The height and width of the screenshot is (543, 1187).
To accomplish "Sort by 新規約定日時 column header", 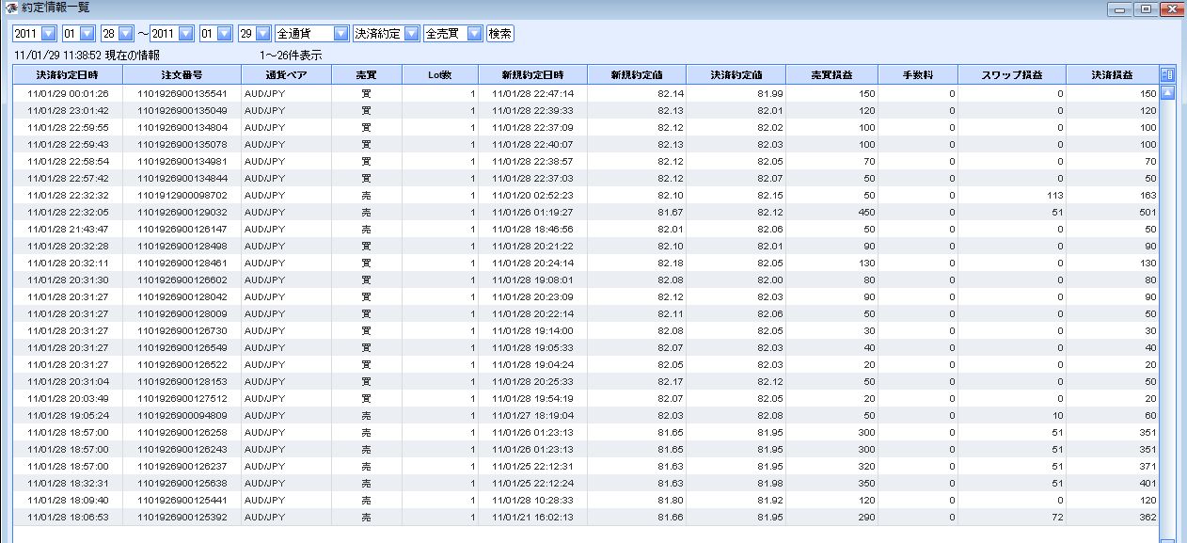I will [532, 74].
